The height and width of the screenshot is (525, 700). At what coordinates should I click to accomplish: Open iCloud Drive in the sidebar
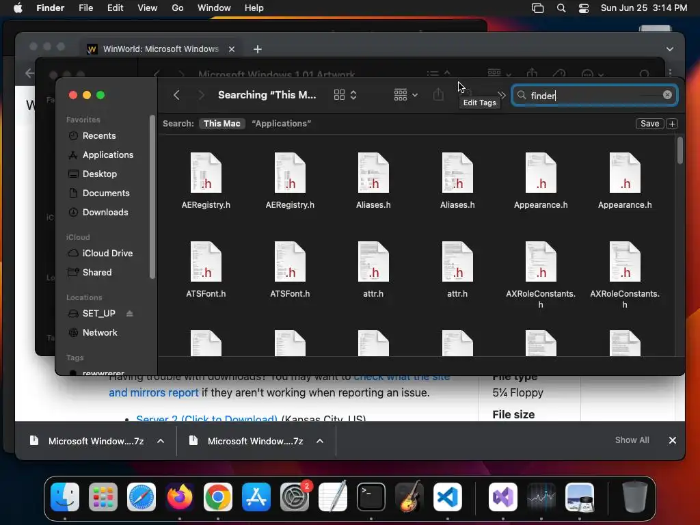tap(107, 253)
